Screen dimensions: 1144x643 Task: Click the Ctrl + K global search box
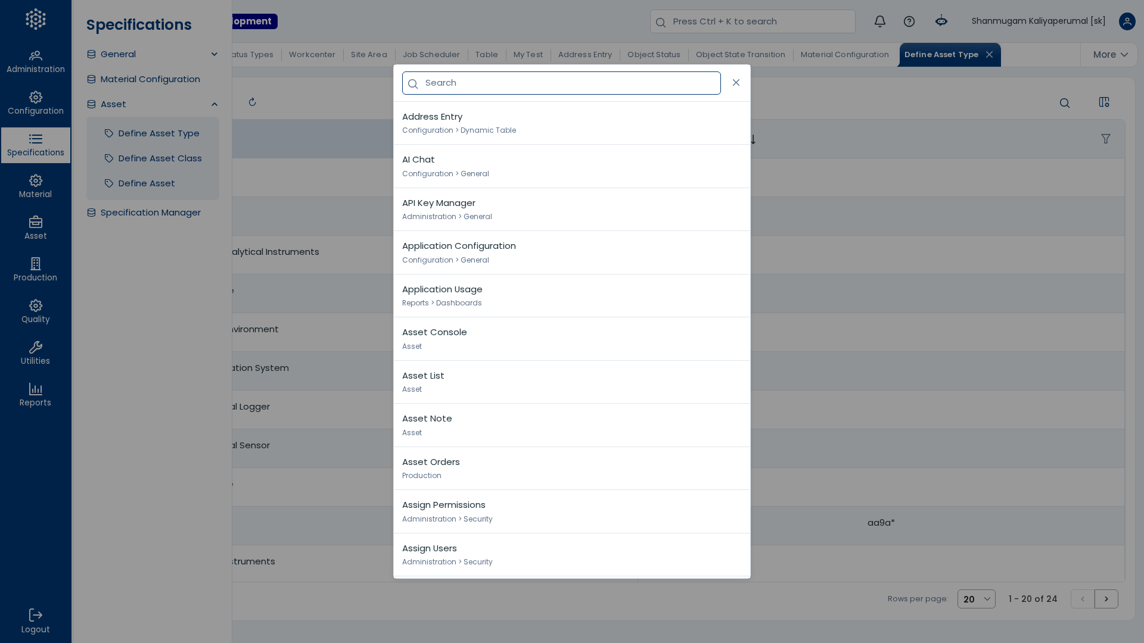click(x=753, y=21)
